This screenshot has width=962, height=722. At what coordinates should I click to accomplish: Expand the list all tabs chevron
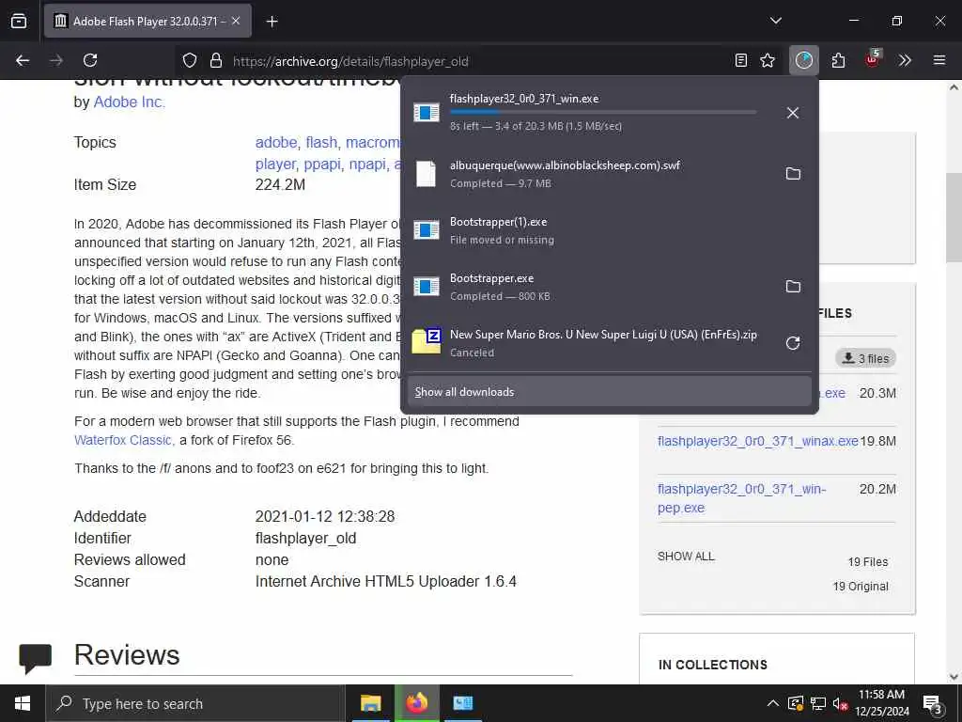tap(775, 22)
